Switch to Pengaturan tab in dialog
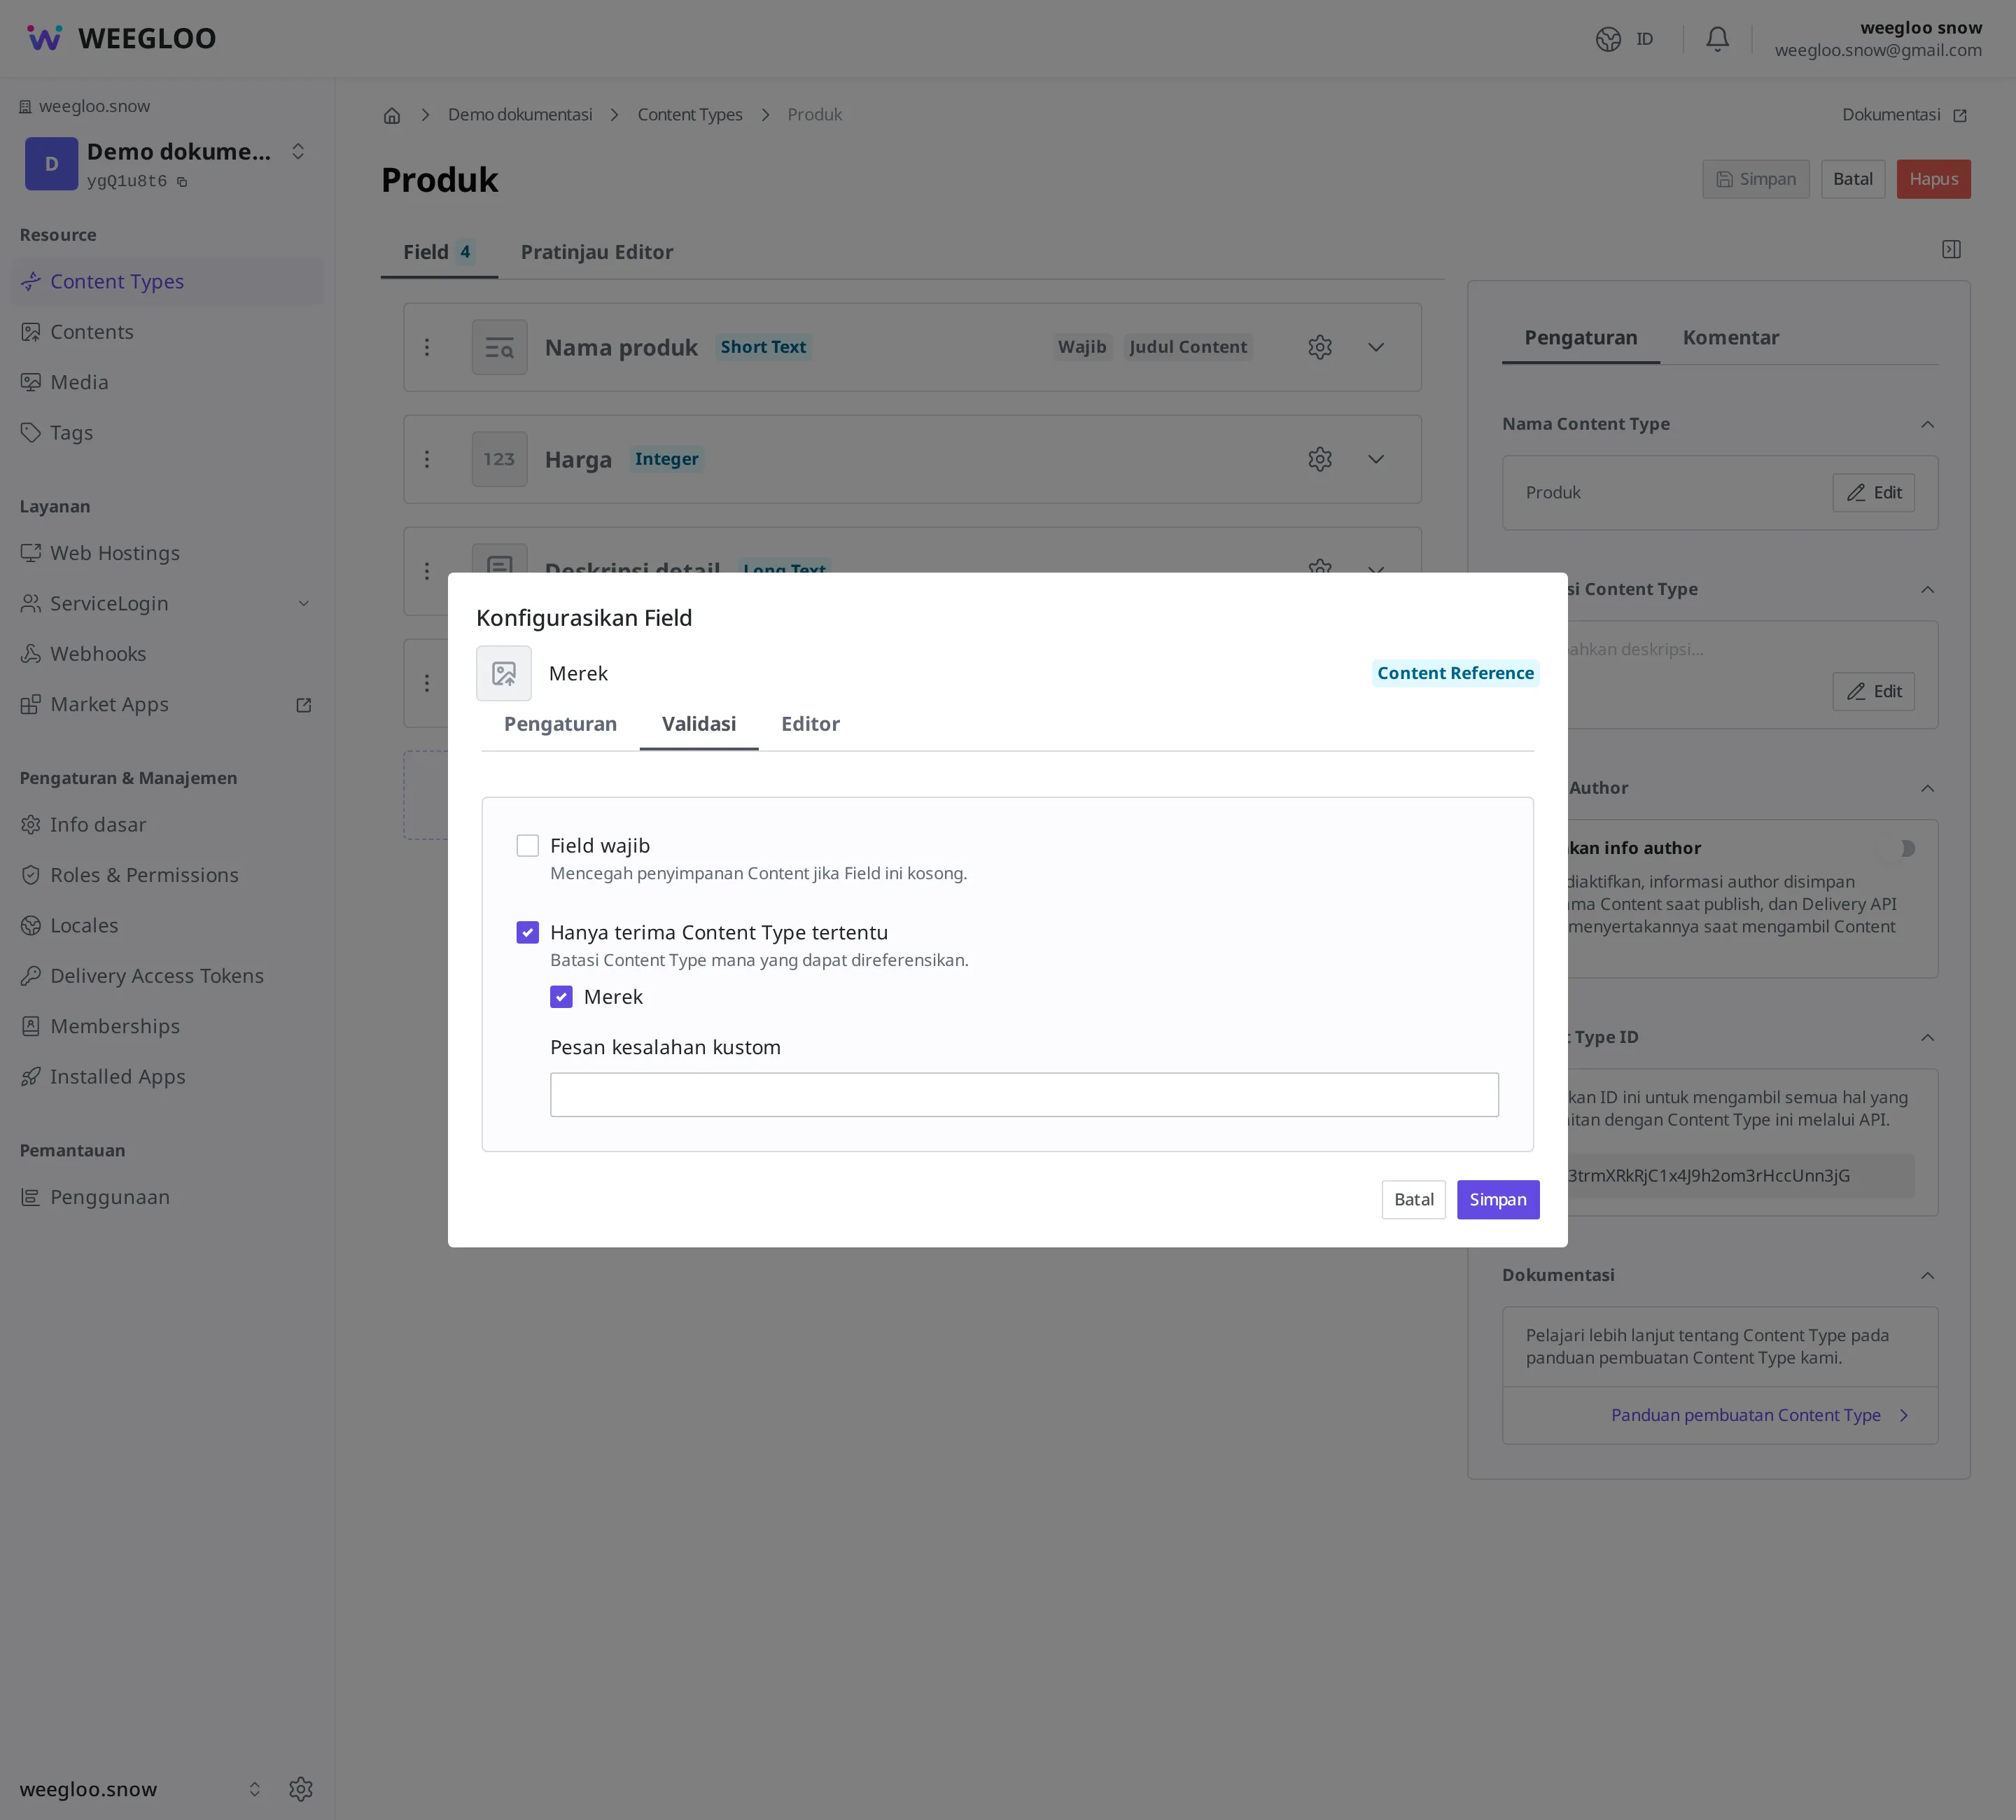The height and width of the screenshot is (1820, 2016). 560,724
